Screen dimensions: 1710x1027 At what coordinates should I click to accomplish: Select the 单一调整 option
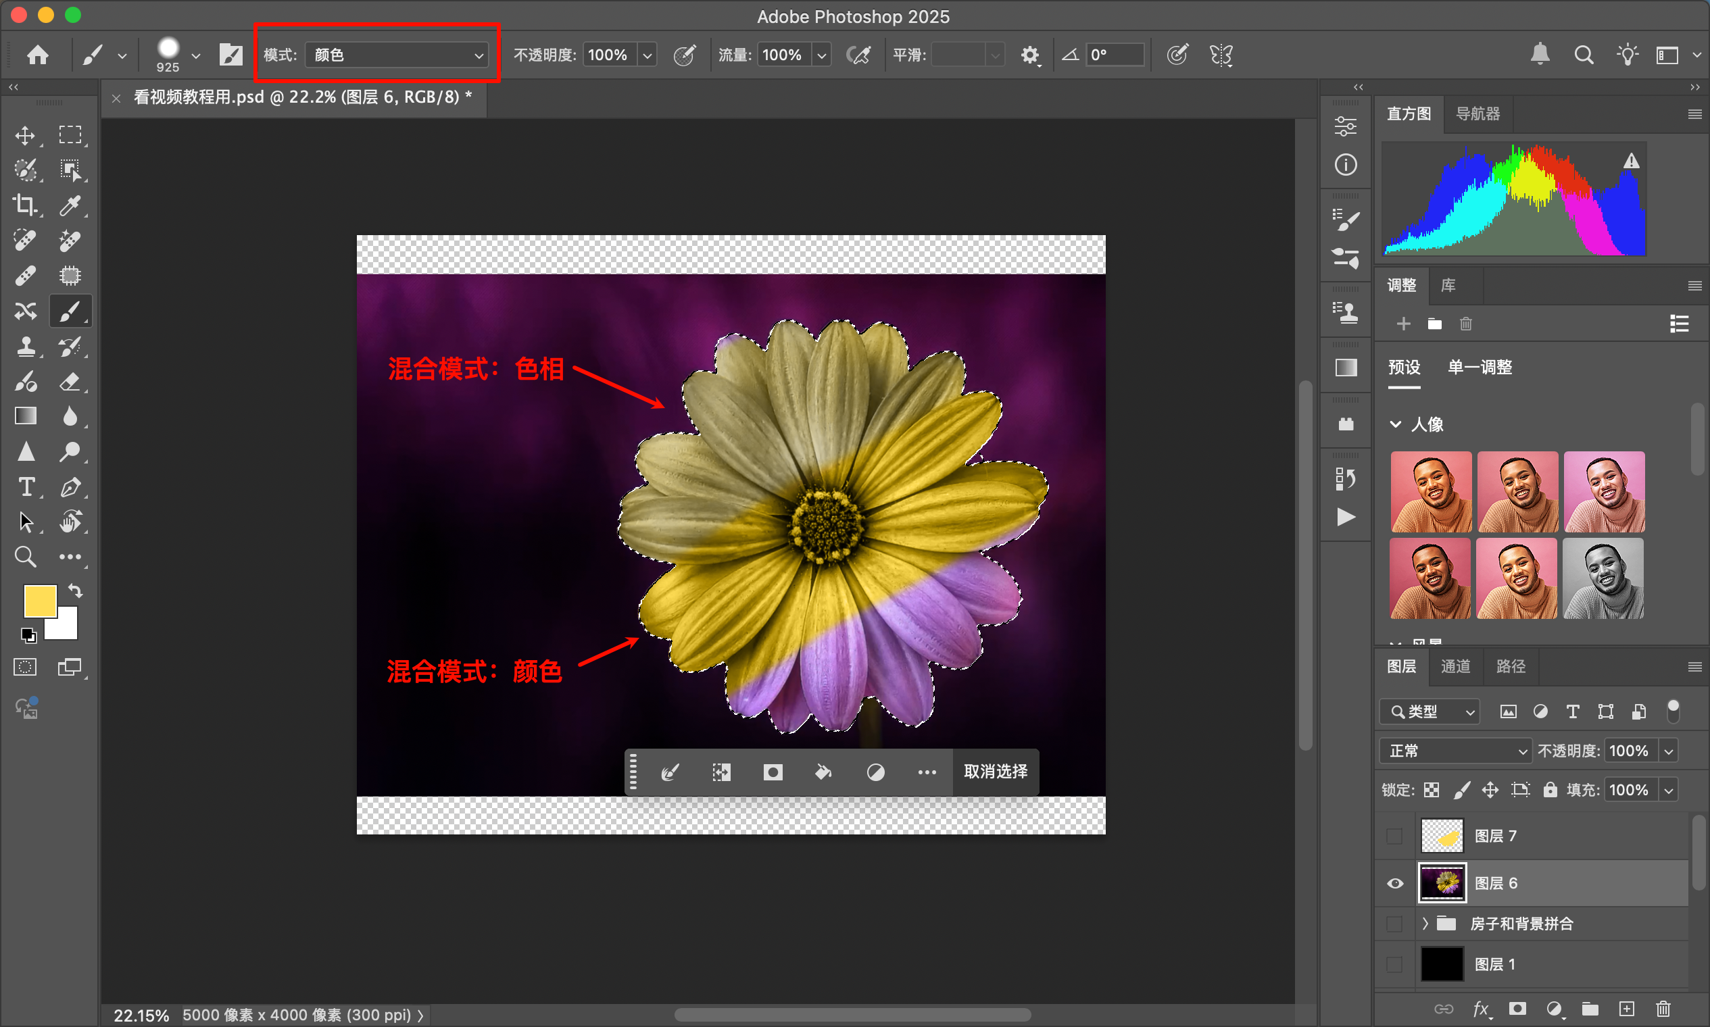pyautogui.click(x=1480, y=368)
